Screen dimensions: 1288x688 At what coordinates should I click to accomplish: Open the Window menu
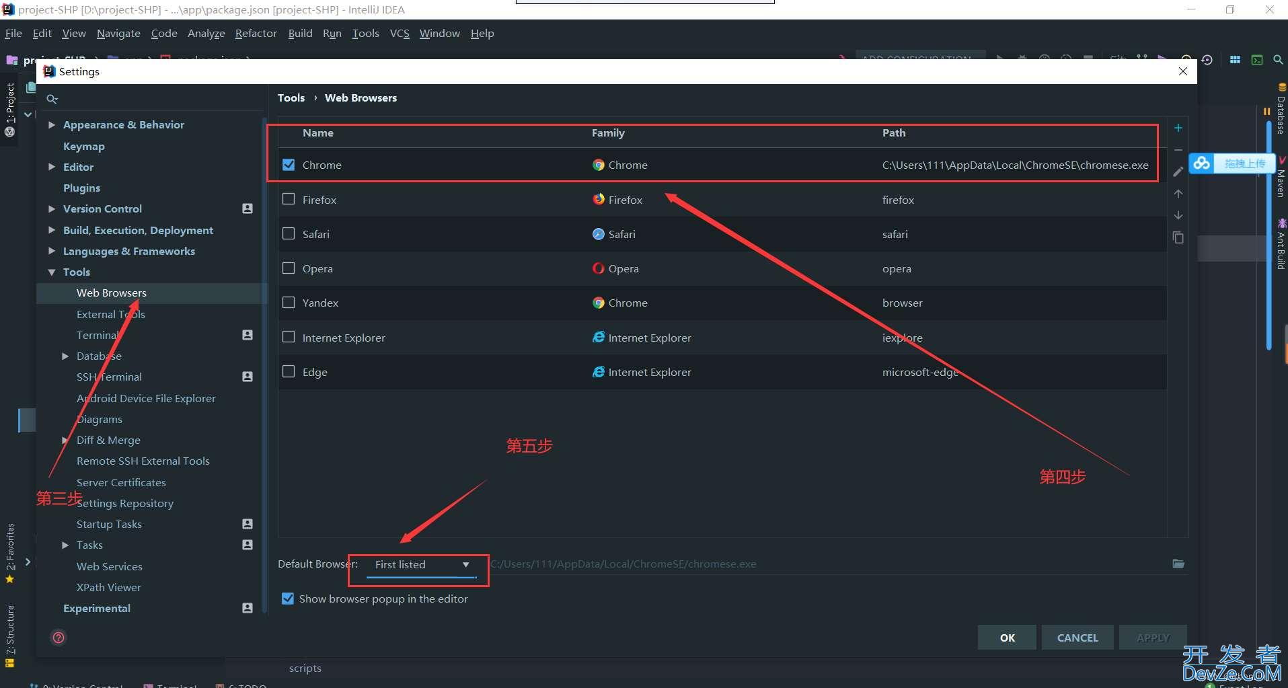click(439, 33)
